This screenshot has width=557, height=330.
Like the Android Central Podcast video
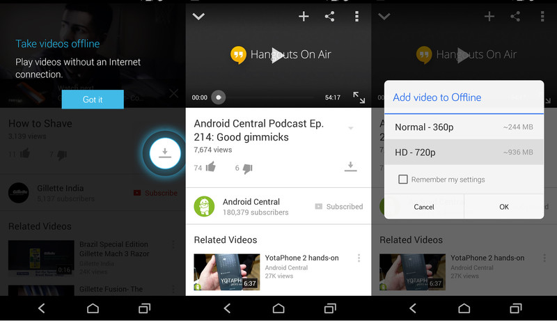[x=211, y=166]
